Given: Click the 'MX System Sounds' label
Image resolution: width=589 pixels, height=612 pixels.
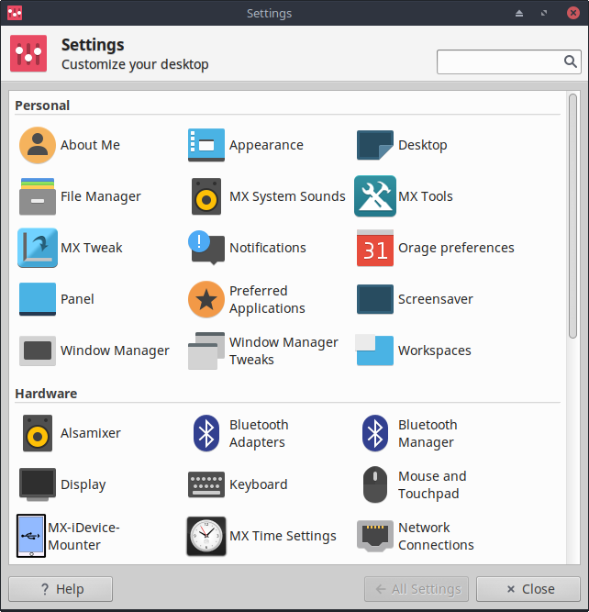Looking at the screenshot, I should point(287,196).
